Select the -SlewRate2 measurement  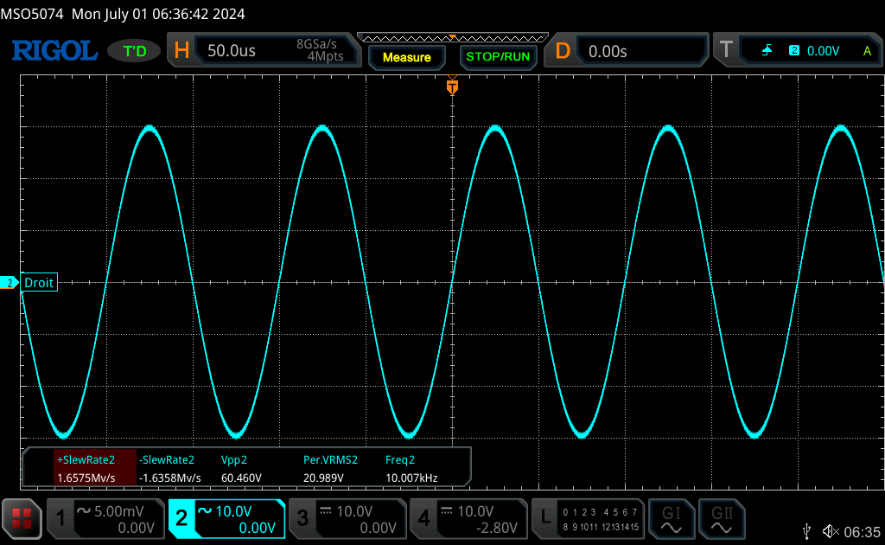pos(167,459)
